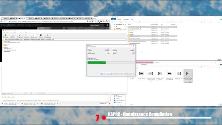Viewport: 222px width, 125px height.
Task: Select ModularFlightIntegrator folder in GameData
Action: pos(153,36)
